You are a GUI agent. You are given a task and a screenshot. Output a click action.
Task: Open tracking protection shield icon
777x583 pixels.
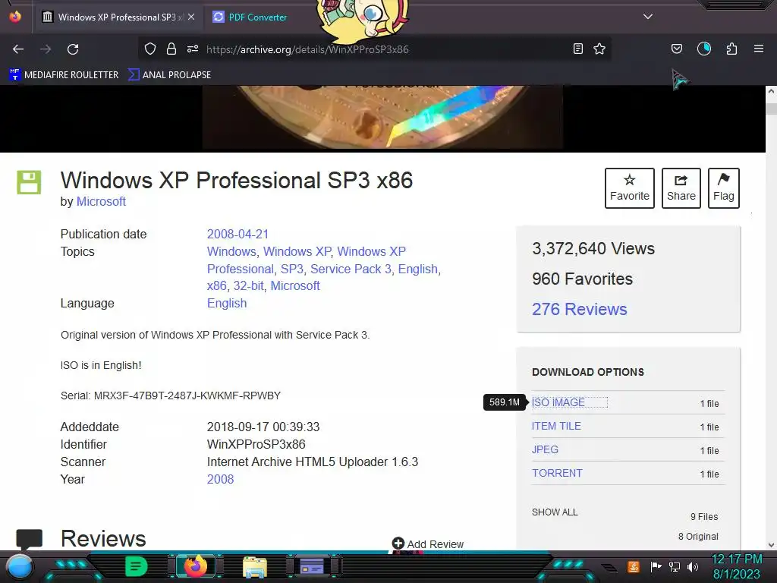150,49
